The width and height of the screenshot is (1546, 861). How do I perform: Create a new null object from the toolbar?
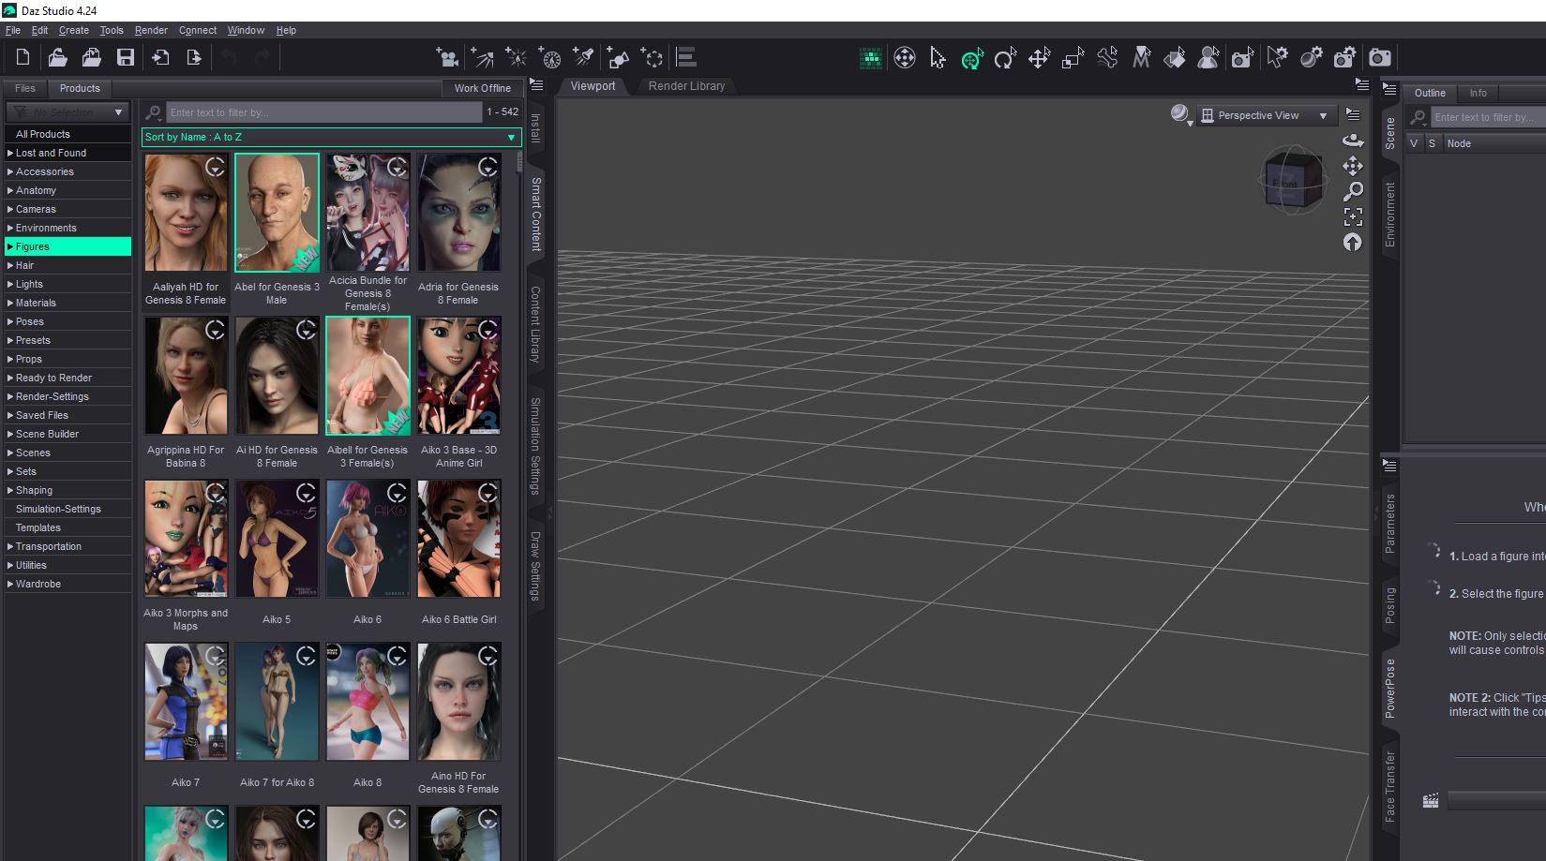(x=652, y=58)
